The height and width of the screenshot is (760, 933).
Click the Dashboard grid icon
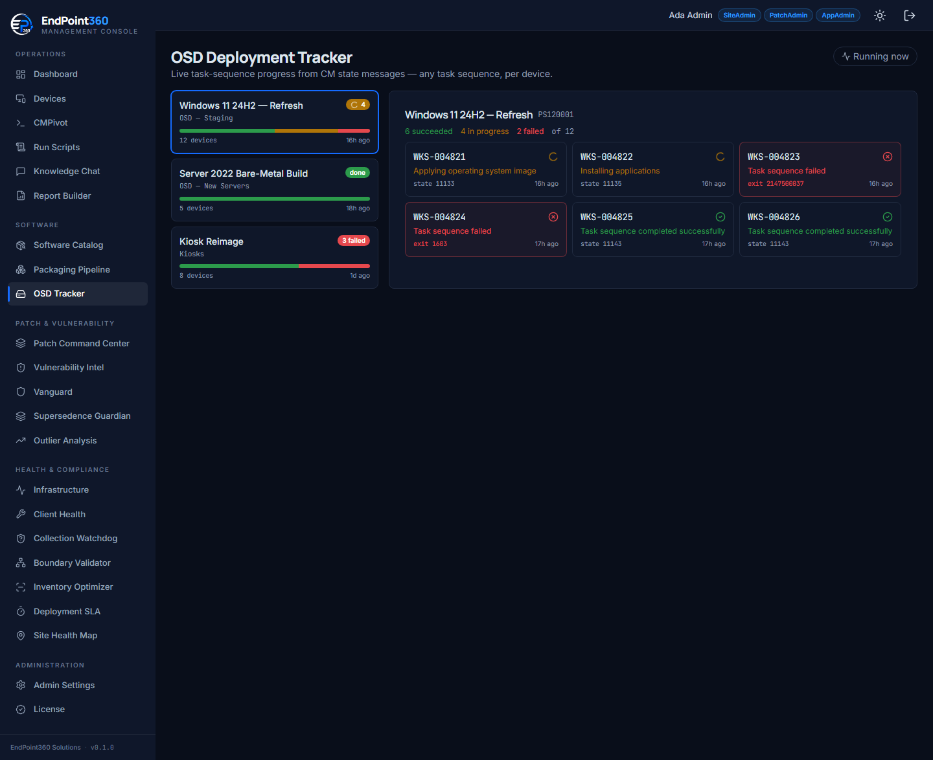point(21,74)
